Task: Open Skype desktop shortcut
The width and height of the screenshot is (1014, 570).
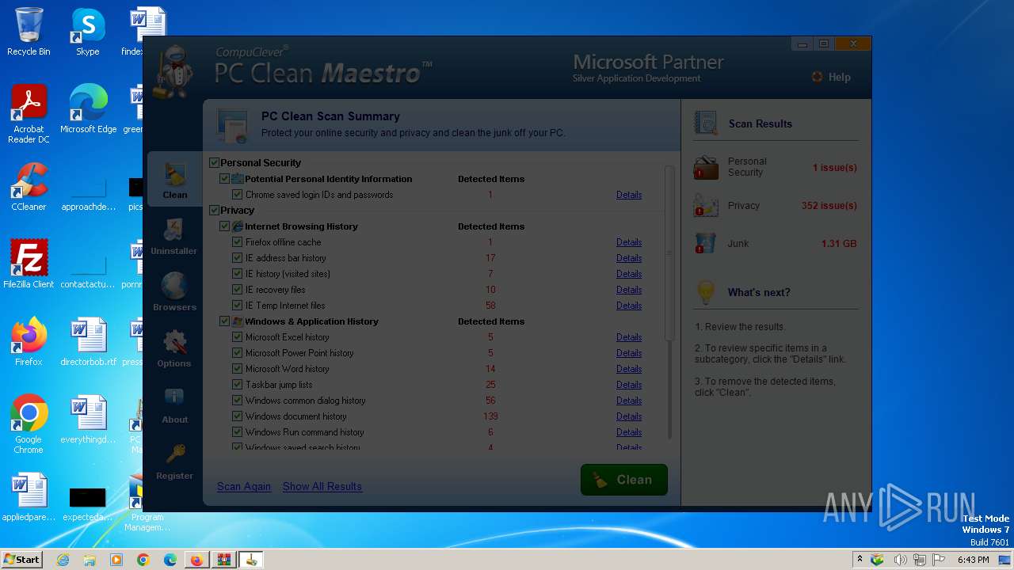Action: pyautogui.click(x=87, y=32)
